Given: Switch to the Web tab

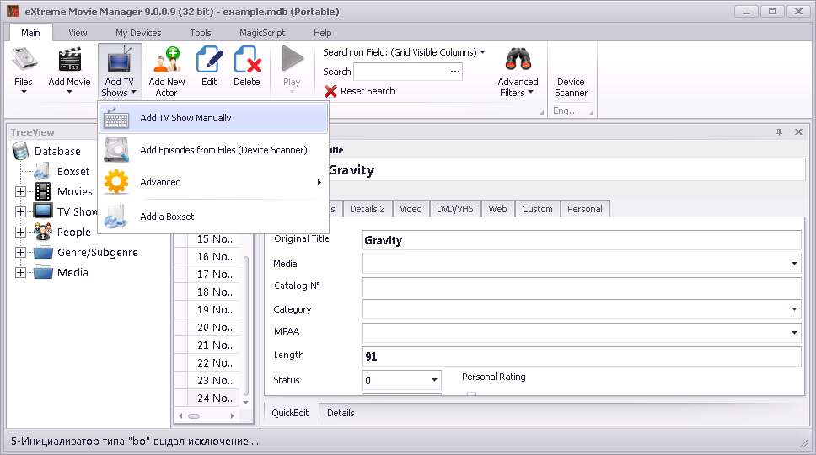Looking at the screenshot, I should point(497,208).
